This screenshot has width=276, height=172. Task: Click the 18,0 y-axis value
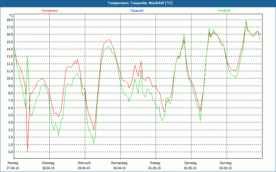pos(10,20)
